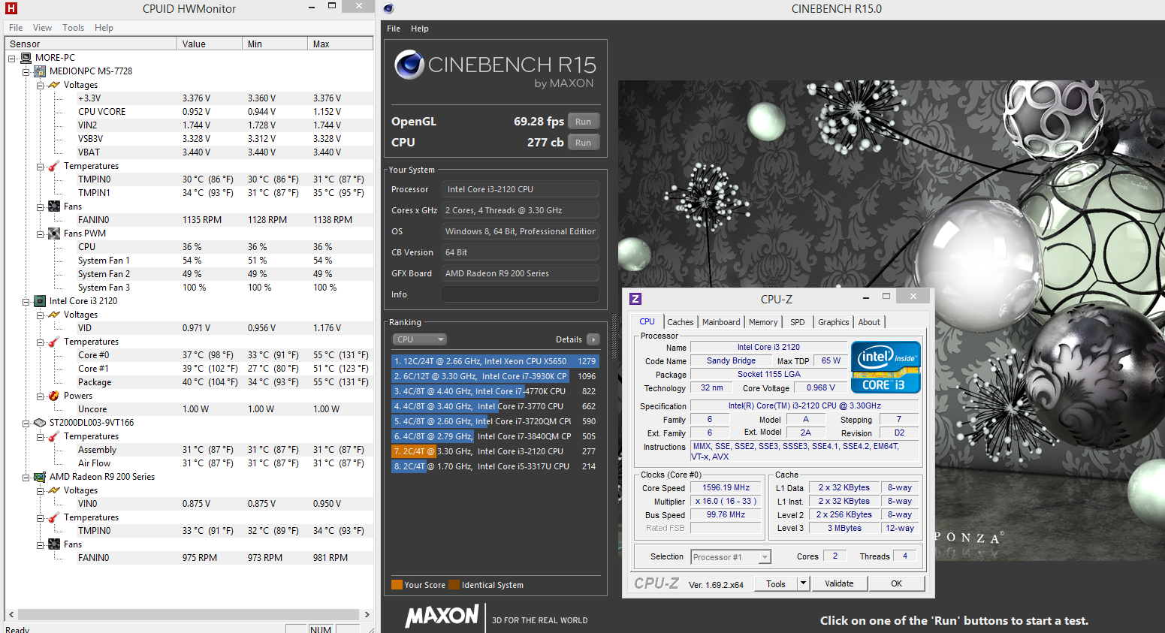
Task: Click the HWMonitor app icon in title bar
Action: 11,8
